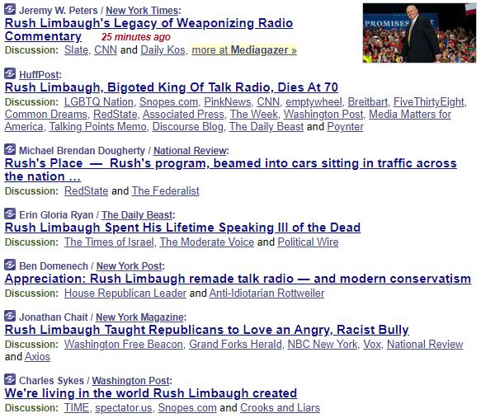Image resolution: width=481 pixels, height=418 pixels.
Task: Click permalink icon beside Erin Gloria Ryan
Action: coord(10,214)
